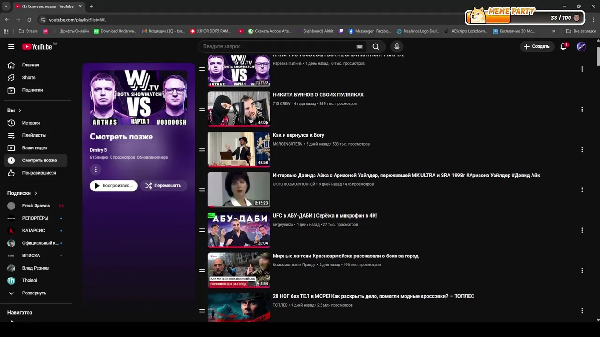Viewport: 600px width, 337px height.
Task: Open ВПИСКА channel subscription
Action: 36,256
